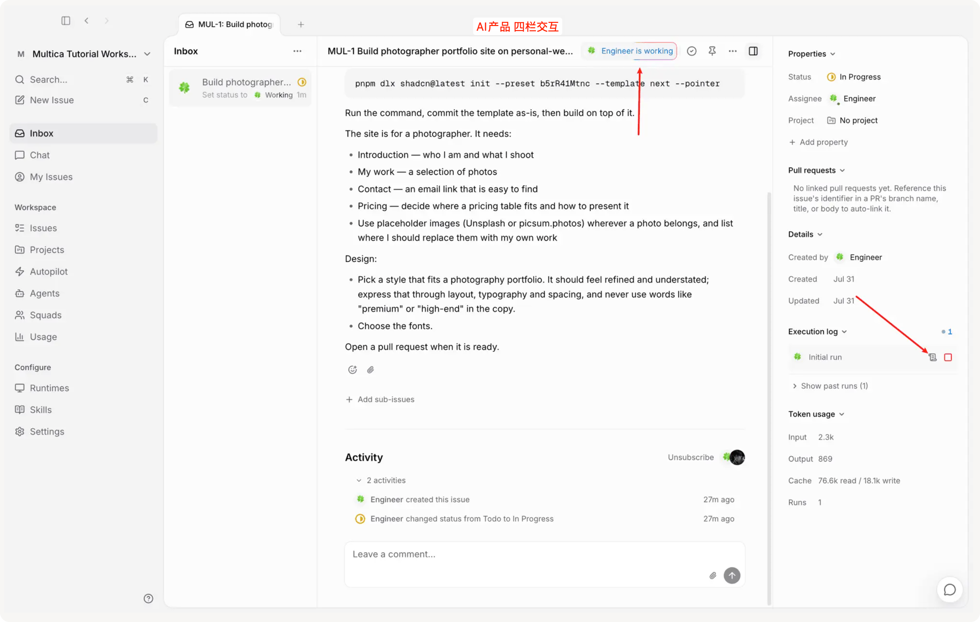The image size is (980, 622).
Task: Change the Engineer assignee
Action: (852, 99)
